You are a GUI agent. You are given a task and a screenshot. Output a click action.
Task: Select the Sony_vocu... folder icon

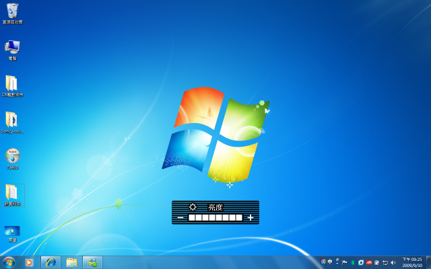tap(12, 122)
